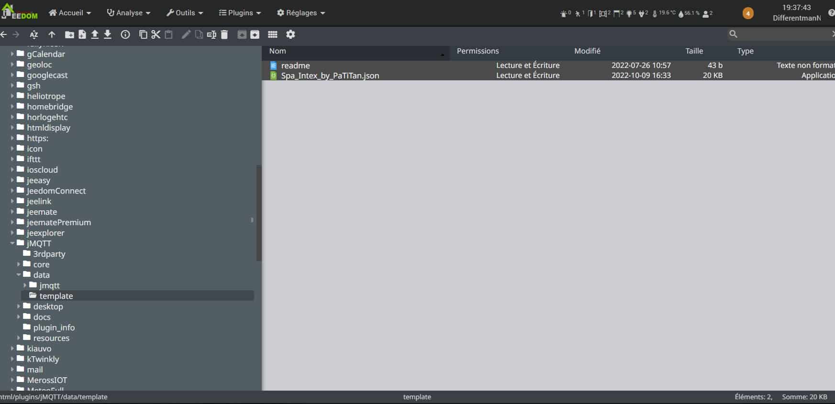The image size is (835, 404).
Task: Create a new folder
Action: coord(69,34)
